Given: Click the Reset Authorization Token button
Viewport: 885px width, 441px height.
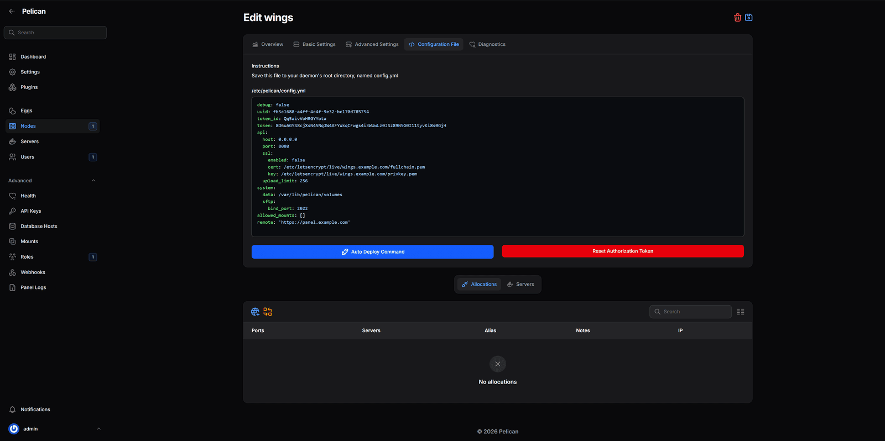Looking at the screenshot, I should point(623,251).
